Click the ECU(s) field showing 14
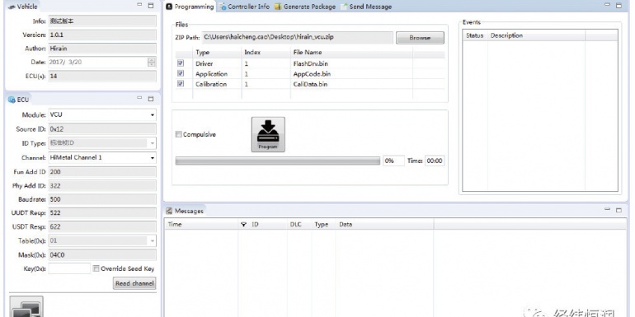This screenshot has height=317, width=635. click(102, 76)
